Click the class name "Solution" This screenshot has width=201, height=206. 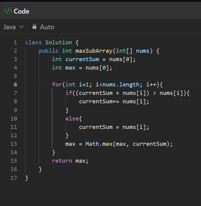58,42
